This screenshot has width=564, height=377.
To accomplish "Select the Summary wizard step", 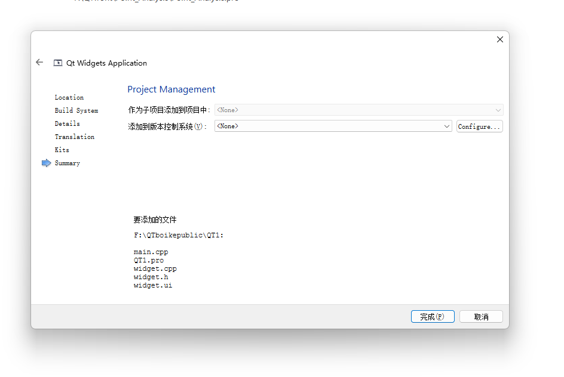I will pyautogui.click(x=68, y=163).
